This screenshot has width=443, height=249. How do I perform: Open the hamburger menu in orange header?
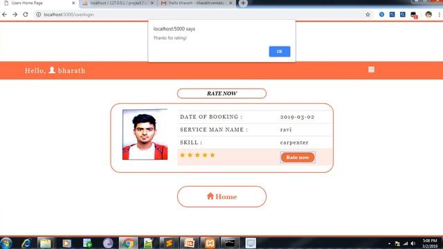(x=371, y=69)
